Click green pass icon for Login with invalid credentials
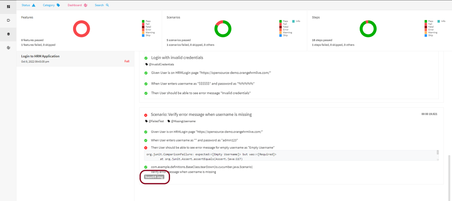Viewport: 452px width, 201px height. pyautogui.click(x=146, y=58)
